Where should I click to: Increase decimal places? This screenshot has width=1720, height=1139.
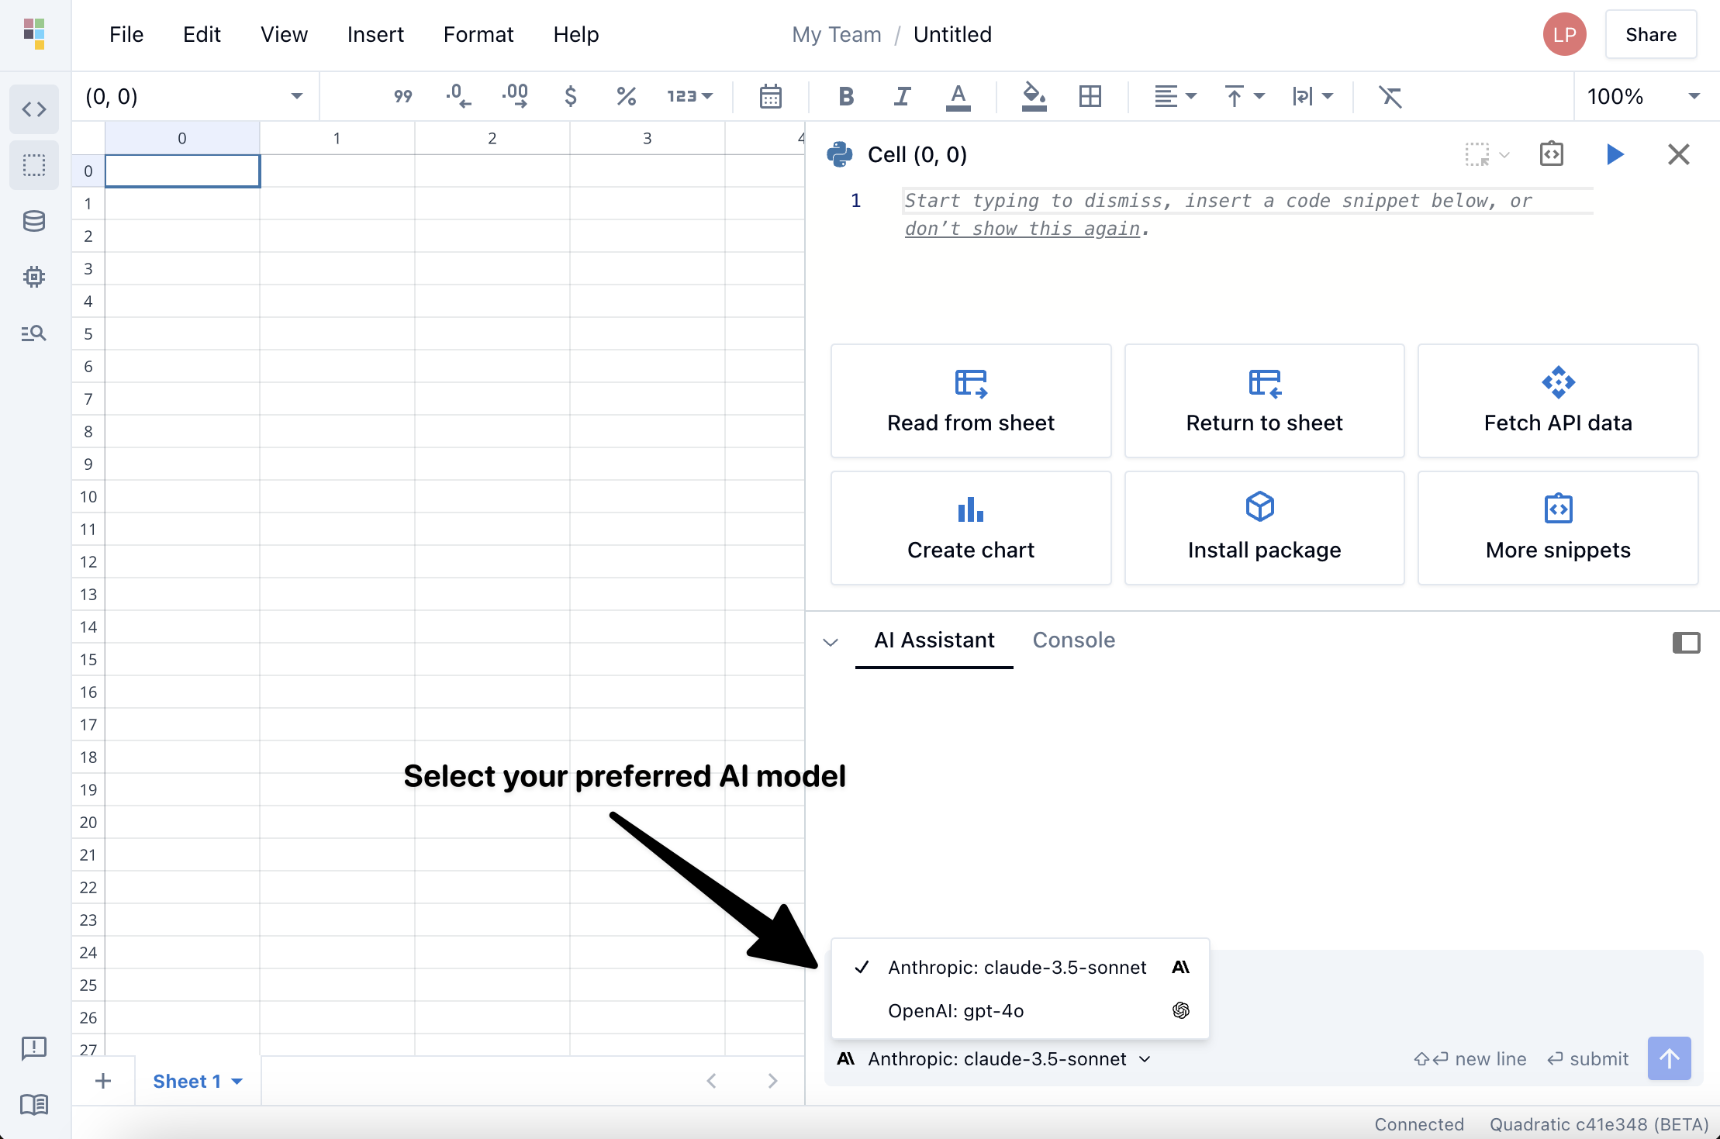click(x=515, y=97)
